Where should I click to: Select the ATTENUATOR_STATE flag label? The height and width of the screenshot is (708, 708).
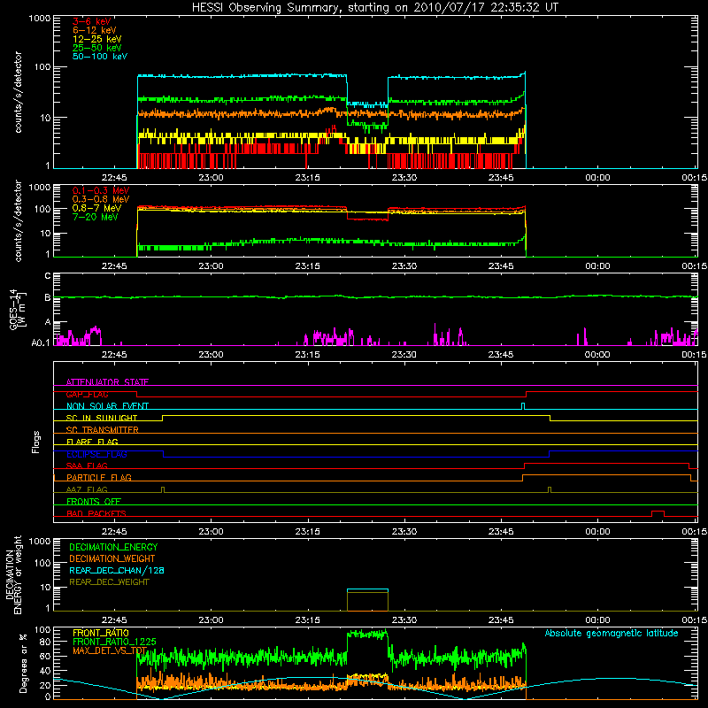pyautogui.click(x=107, y=382)
